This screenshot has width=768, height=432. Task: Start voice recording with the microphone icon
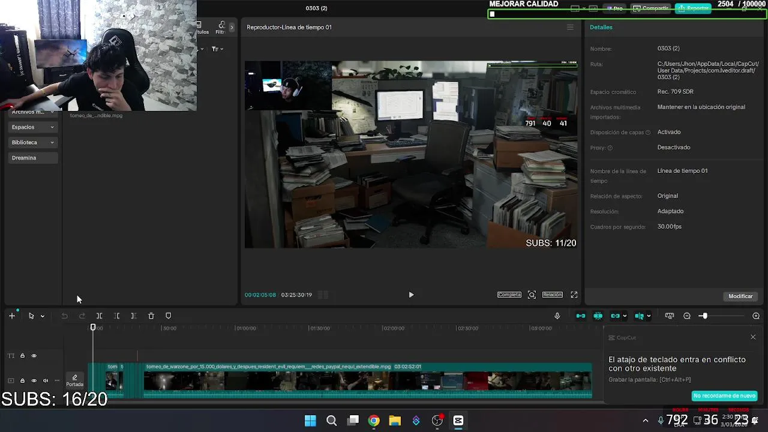click(557, 316)
